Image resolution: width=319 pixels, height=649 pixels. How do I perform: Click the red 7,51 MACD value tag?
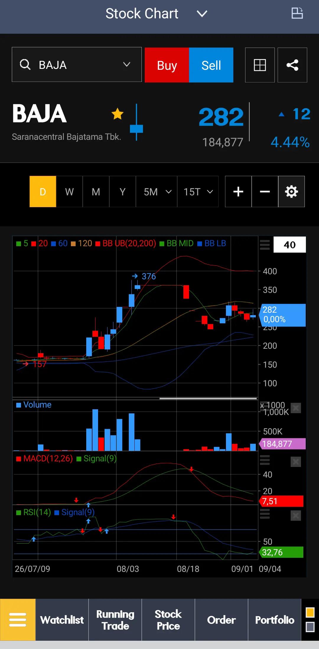281,501
